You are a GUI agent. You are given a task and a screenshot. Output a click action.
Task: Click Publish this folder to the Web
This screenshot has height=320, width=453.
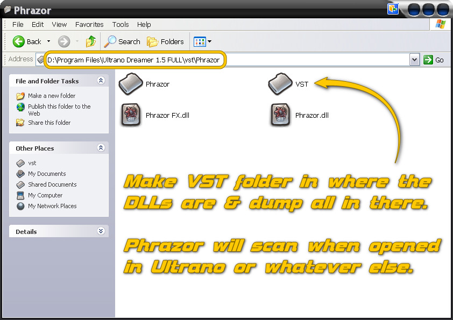click(x=59, y=110)
